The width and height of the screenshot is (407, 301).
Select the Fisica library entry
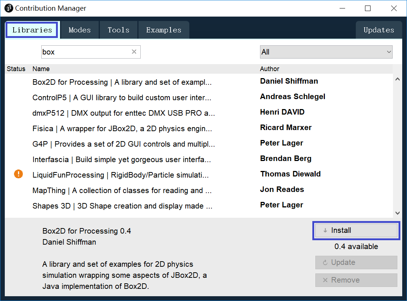click(122, 129)
